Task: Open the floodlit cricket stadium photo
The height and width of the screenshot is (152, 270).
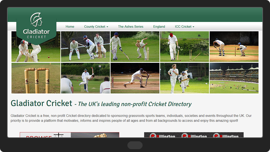Action: 234,78
